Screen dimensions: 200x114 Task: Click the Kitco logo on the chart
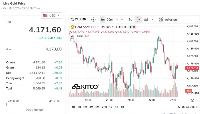[85, 87]
